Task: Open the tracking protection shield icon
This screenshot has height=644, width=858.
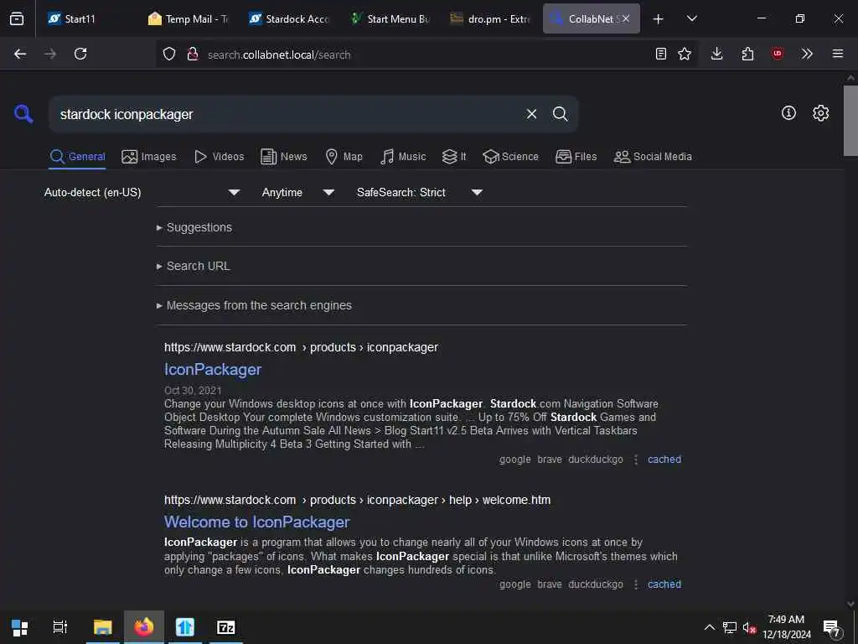Action: pos(169,54)
